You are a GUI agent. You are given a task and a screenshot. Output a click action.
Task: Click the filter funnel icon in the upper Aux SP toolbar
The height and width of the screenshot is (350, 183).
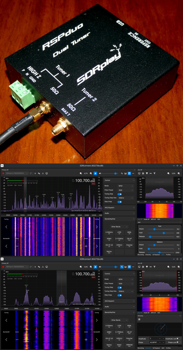click(147, 173)
